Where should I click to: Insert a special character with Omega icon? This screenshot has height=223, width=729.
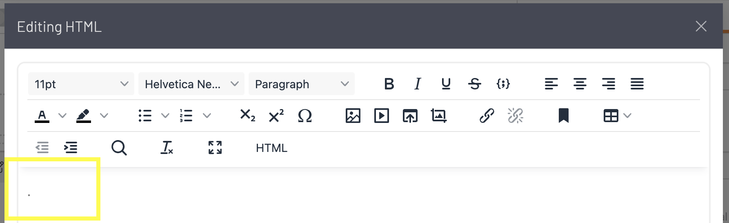pos(304,116)
